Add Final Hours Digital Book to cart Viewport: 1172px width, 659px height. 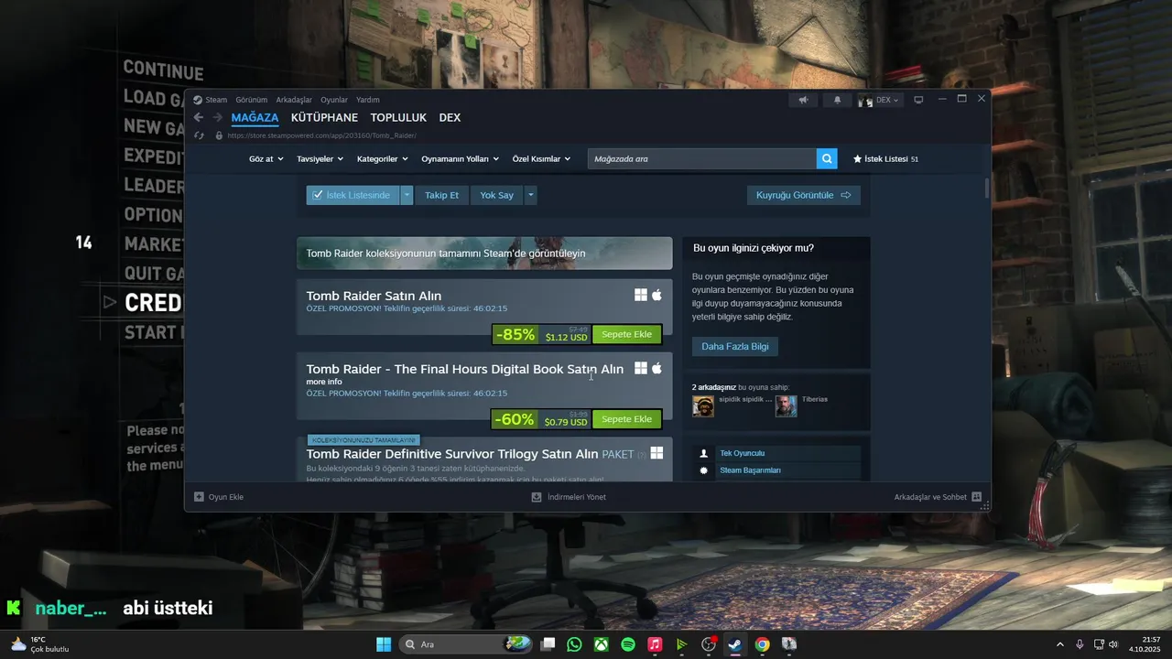(626, 419)
